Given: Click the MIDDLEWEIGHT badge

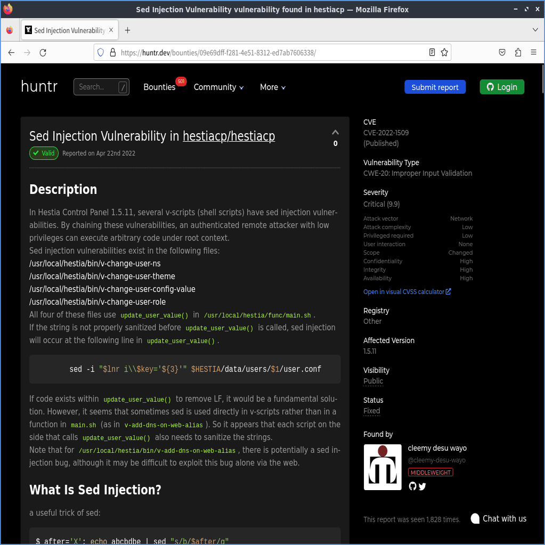Looking at the screenshot, I should pos(430,473).
